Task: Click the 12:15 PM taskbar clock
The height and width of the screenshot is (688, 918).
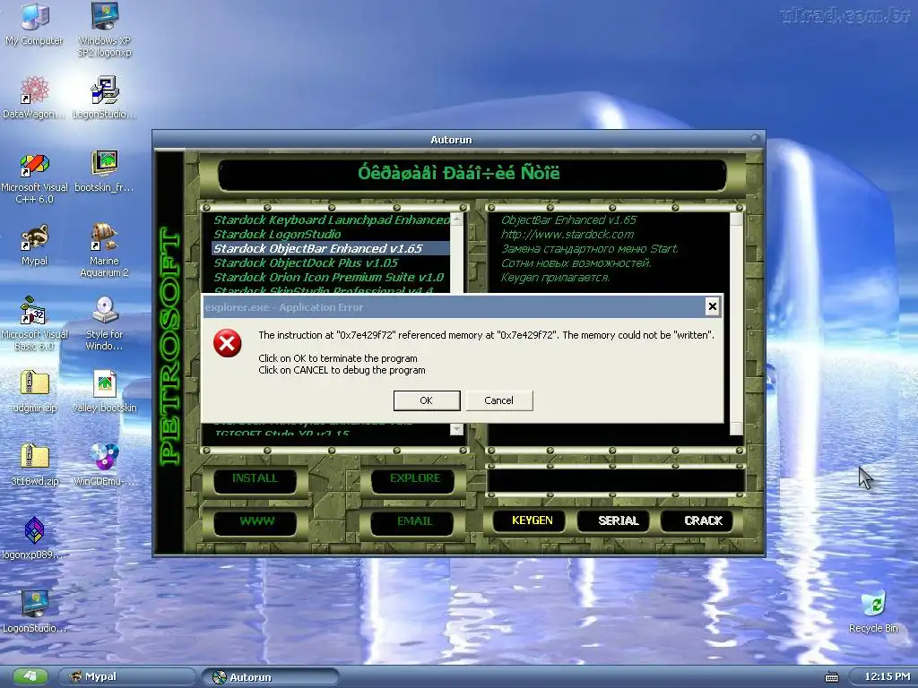Action: [887, 676]
